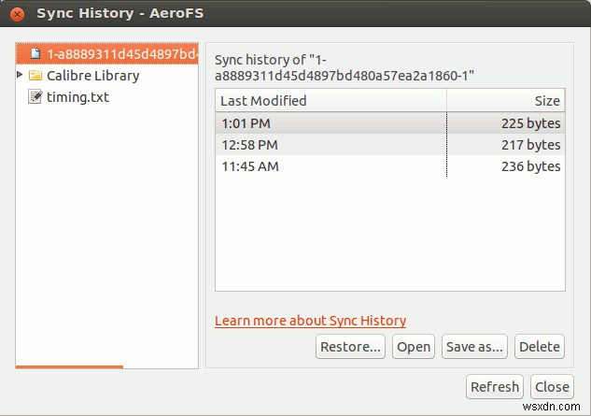
Task: Click the horizontal scrollbar of the file tree
Action: click(x=69, y=366)
